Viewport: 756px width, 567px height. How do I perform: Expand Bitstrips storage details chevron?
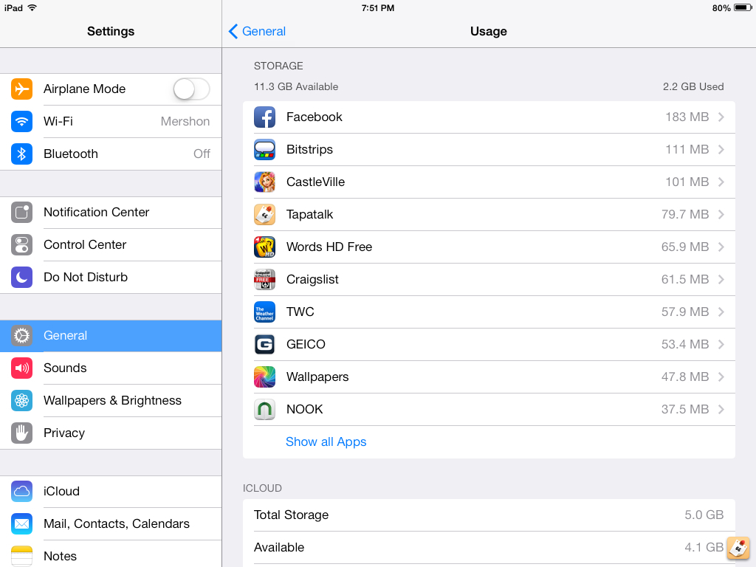pos(721,149)
